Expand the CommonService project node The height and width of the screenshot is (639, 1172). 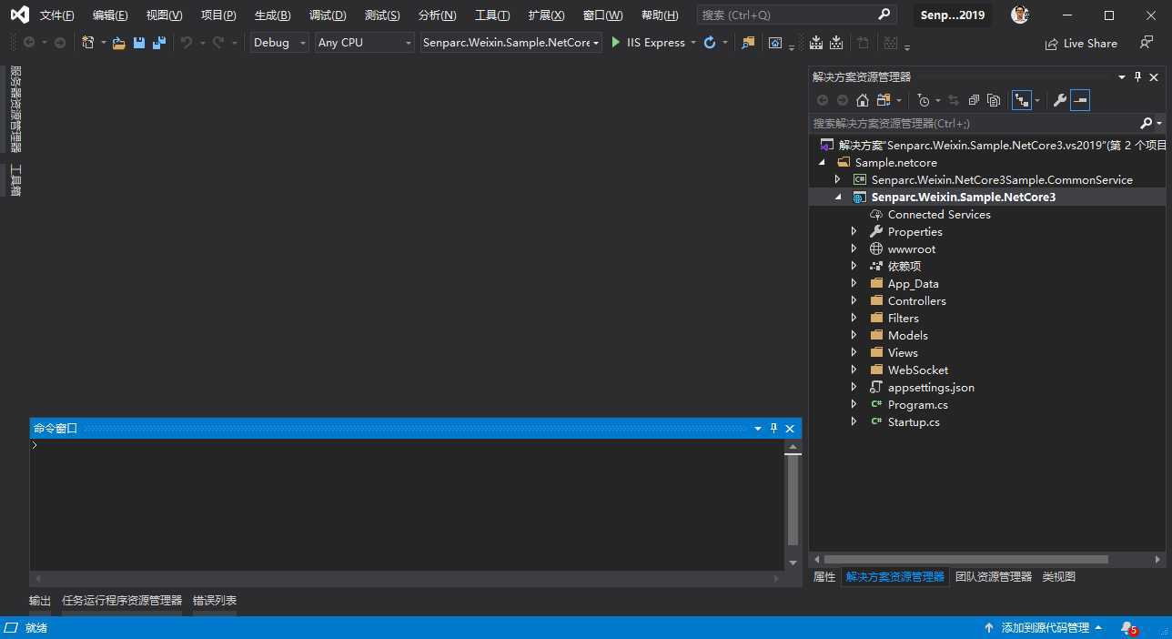coord(838,180)
